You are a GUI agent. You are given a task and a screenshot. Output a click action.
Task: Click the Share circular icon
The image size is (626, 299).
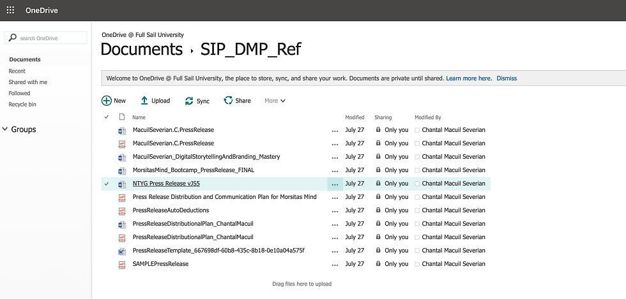pos(228,101)
